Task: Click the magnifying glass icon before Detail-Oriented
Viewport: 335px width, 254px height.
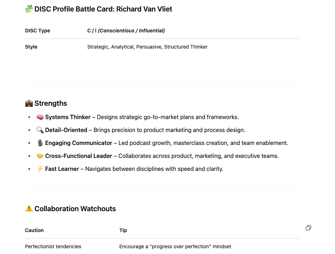Action: tap(40, 130)
